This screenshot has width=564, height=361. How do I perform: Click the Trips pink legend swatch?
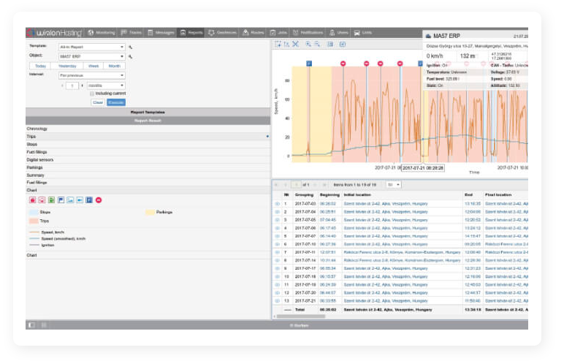coord(34,221)
